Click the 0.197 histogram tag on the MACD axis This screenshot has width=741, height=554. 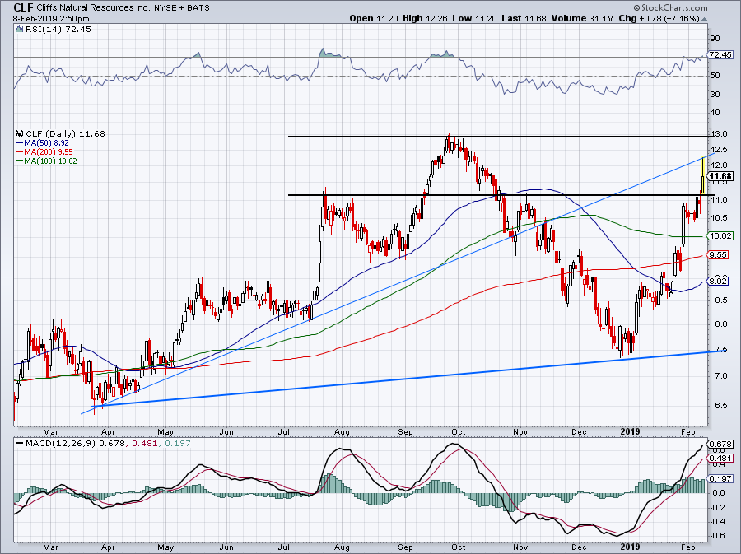[720, 479]
